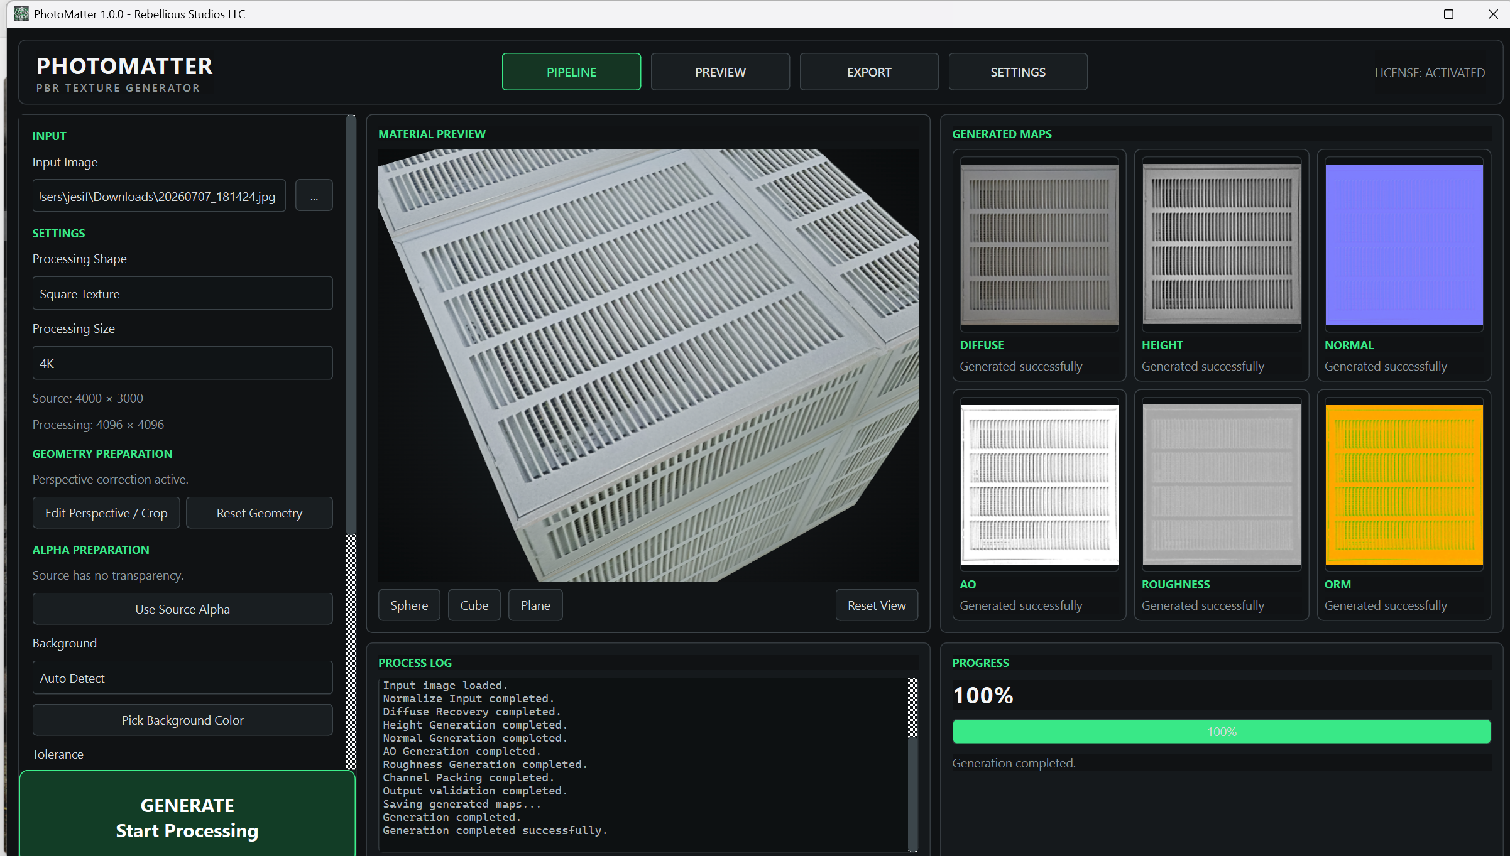This screenshot has height=856, width=1510.
Task: Start processing with the GENERATE button
Action: (187, 815)
